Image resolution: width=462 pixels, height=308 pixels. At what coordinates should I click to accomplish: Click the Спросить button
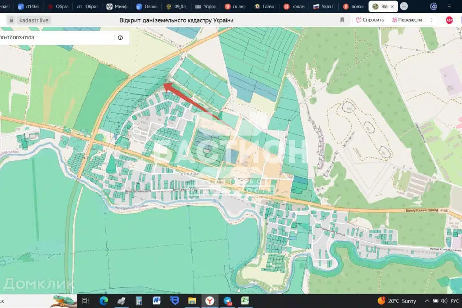coord(370,20)
